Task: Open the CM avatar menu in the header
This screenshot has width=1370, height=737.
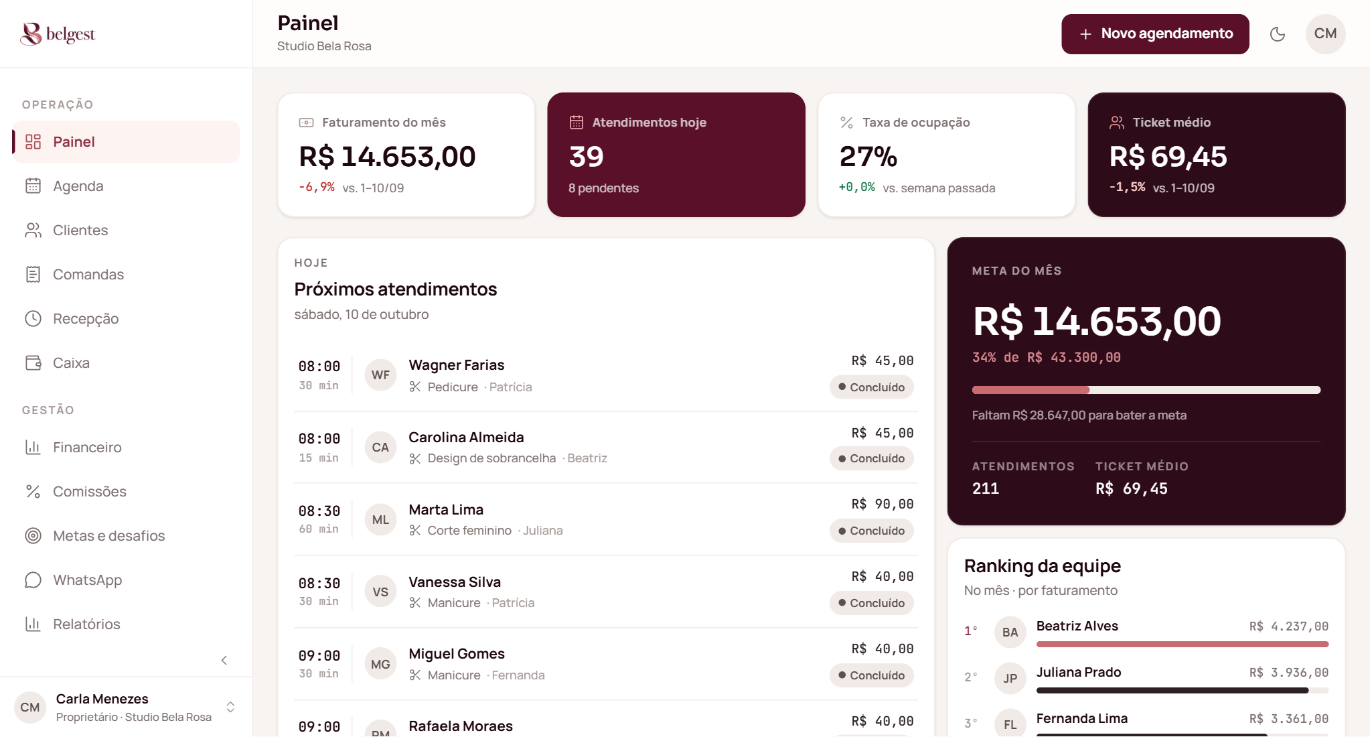Action: tap(1325, 33)
